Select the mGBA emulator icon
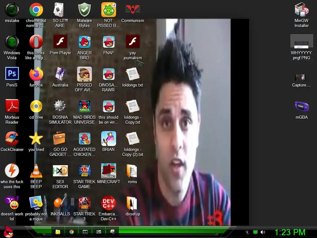Image resolution: width=317 pixels, height=238 pixels. tap(302, 106)
